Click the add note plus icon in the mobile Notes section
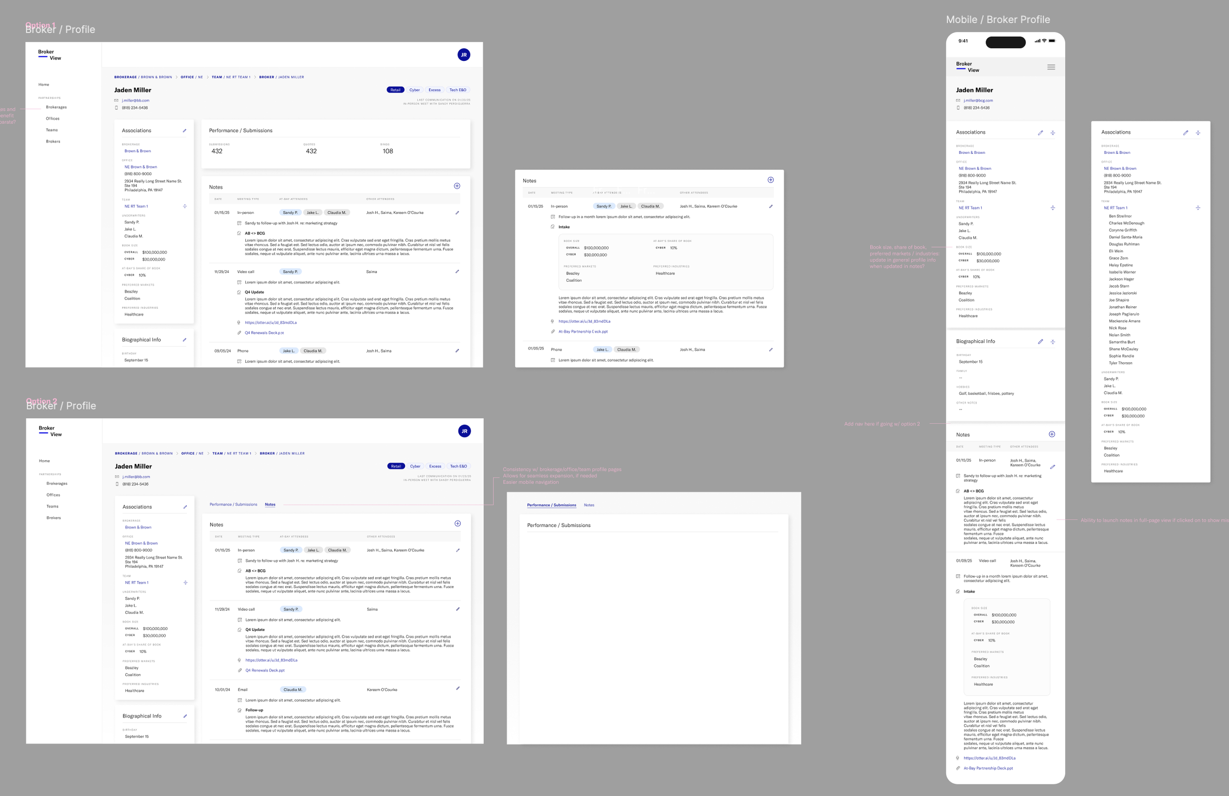This screenshot has height=796, width=1229. pos(1052,434)
